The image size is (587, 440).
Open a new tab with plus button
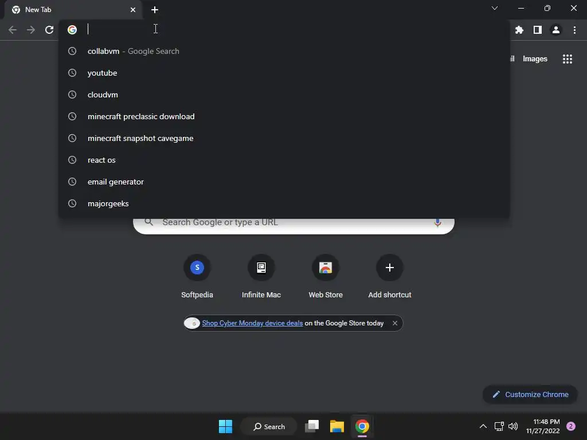pyautogui.click(x=155, y=10)
